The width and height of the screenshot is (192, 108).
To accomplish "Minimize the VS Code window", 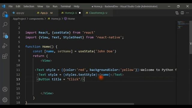I will (169, 6).
